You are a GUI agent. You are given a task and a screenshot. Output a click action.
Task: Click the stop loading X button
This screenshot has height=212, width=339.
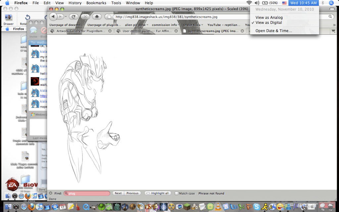(85, 17)
